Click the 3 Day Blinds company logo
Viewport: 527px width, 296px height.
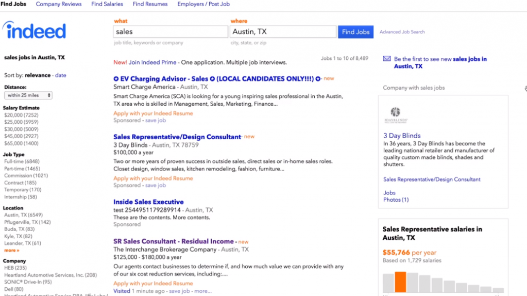point(396,115)
